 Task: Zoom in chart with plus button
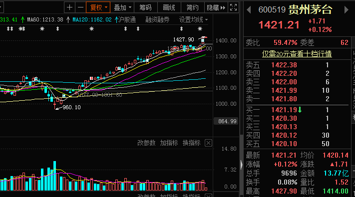[x=69, y=7]
